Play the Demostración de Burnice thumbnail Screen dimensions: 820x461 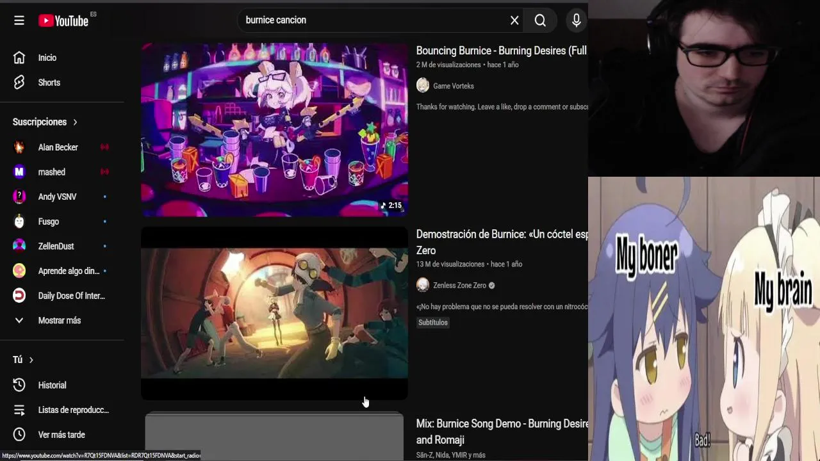(274, 313)
